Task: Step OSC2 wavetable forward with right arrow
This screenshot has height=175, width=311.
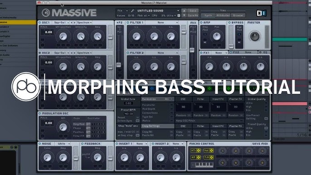Action: point(74,53)
